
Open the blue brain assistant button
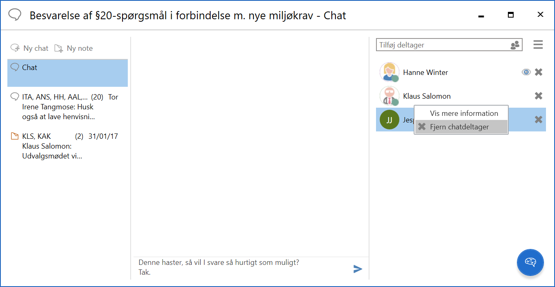point(530,262)
